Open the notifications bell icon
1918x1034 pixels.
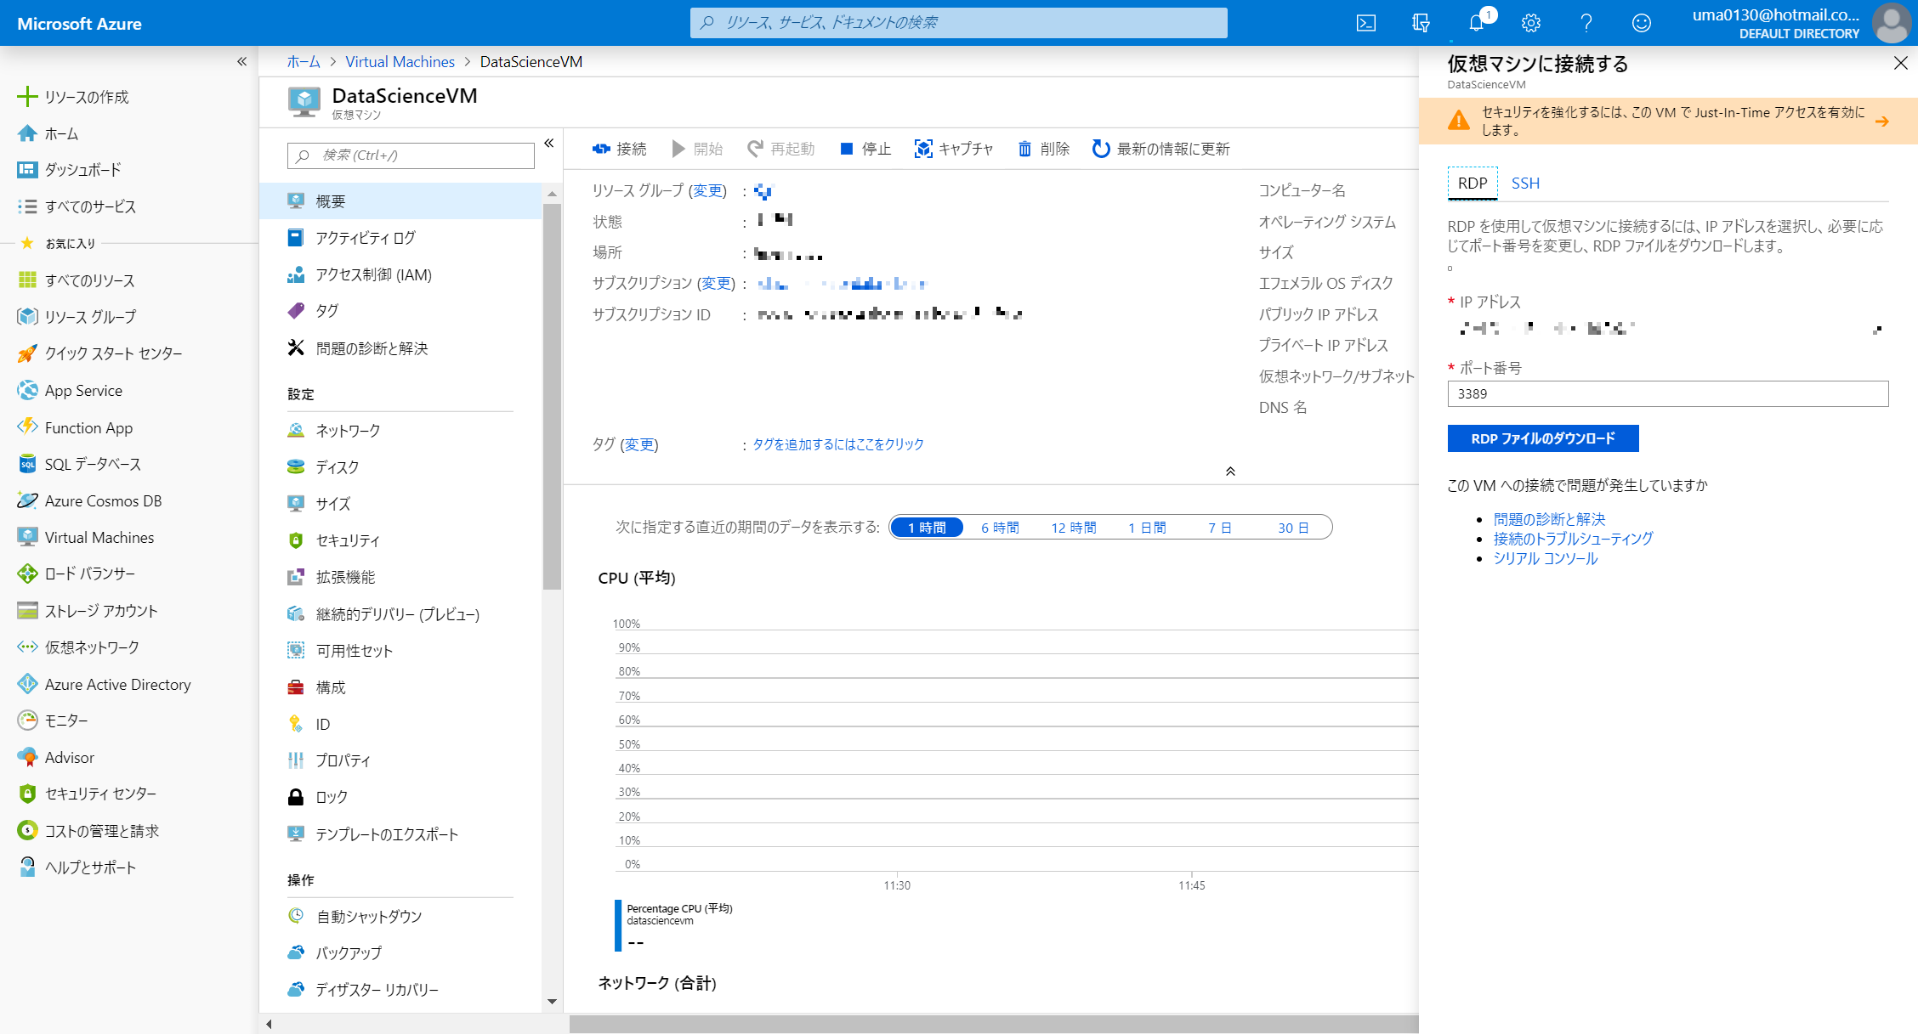click(x=1477, y=23)
